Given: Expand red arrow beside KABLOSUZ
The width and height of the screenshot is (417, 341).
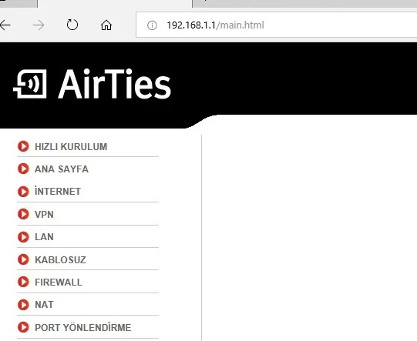Looking at the screenshot, I should click(23, 259).
